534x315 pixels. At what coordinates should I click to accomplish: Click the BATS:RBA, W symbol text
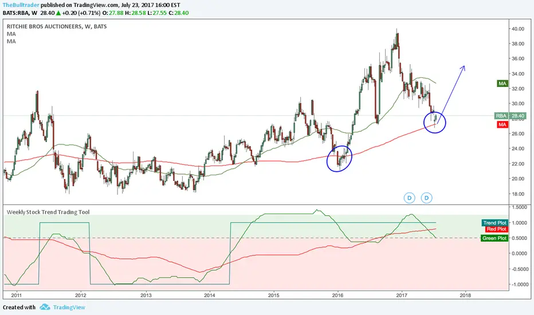[19, 13]
